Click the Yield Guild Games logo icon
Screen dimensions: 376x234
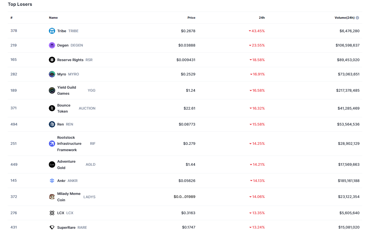(x=52, y=90)
